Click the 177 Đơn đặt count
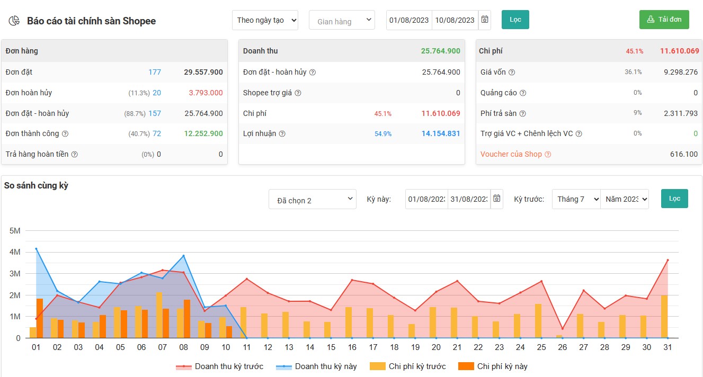The width and height of the screenshot is (703, 377). point(155,72)
